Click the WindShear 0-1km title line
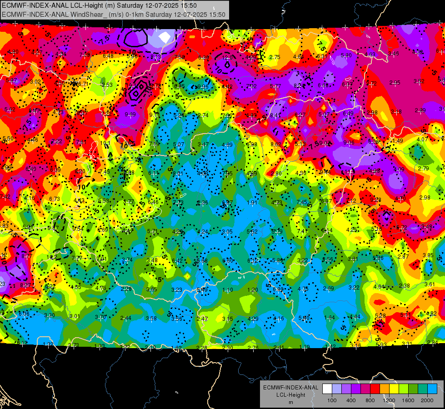The height and width of the screenshot is (409, 445). (114, 15)
